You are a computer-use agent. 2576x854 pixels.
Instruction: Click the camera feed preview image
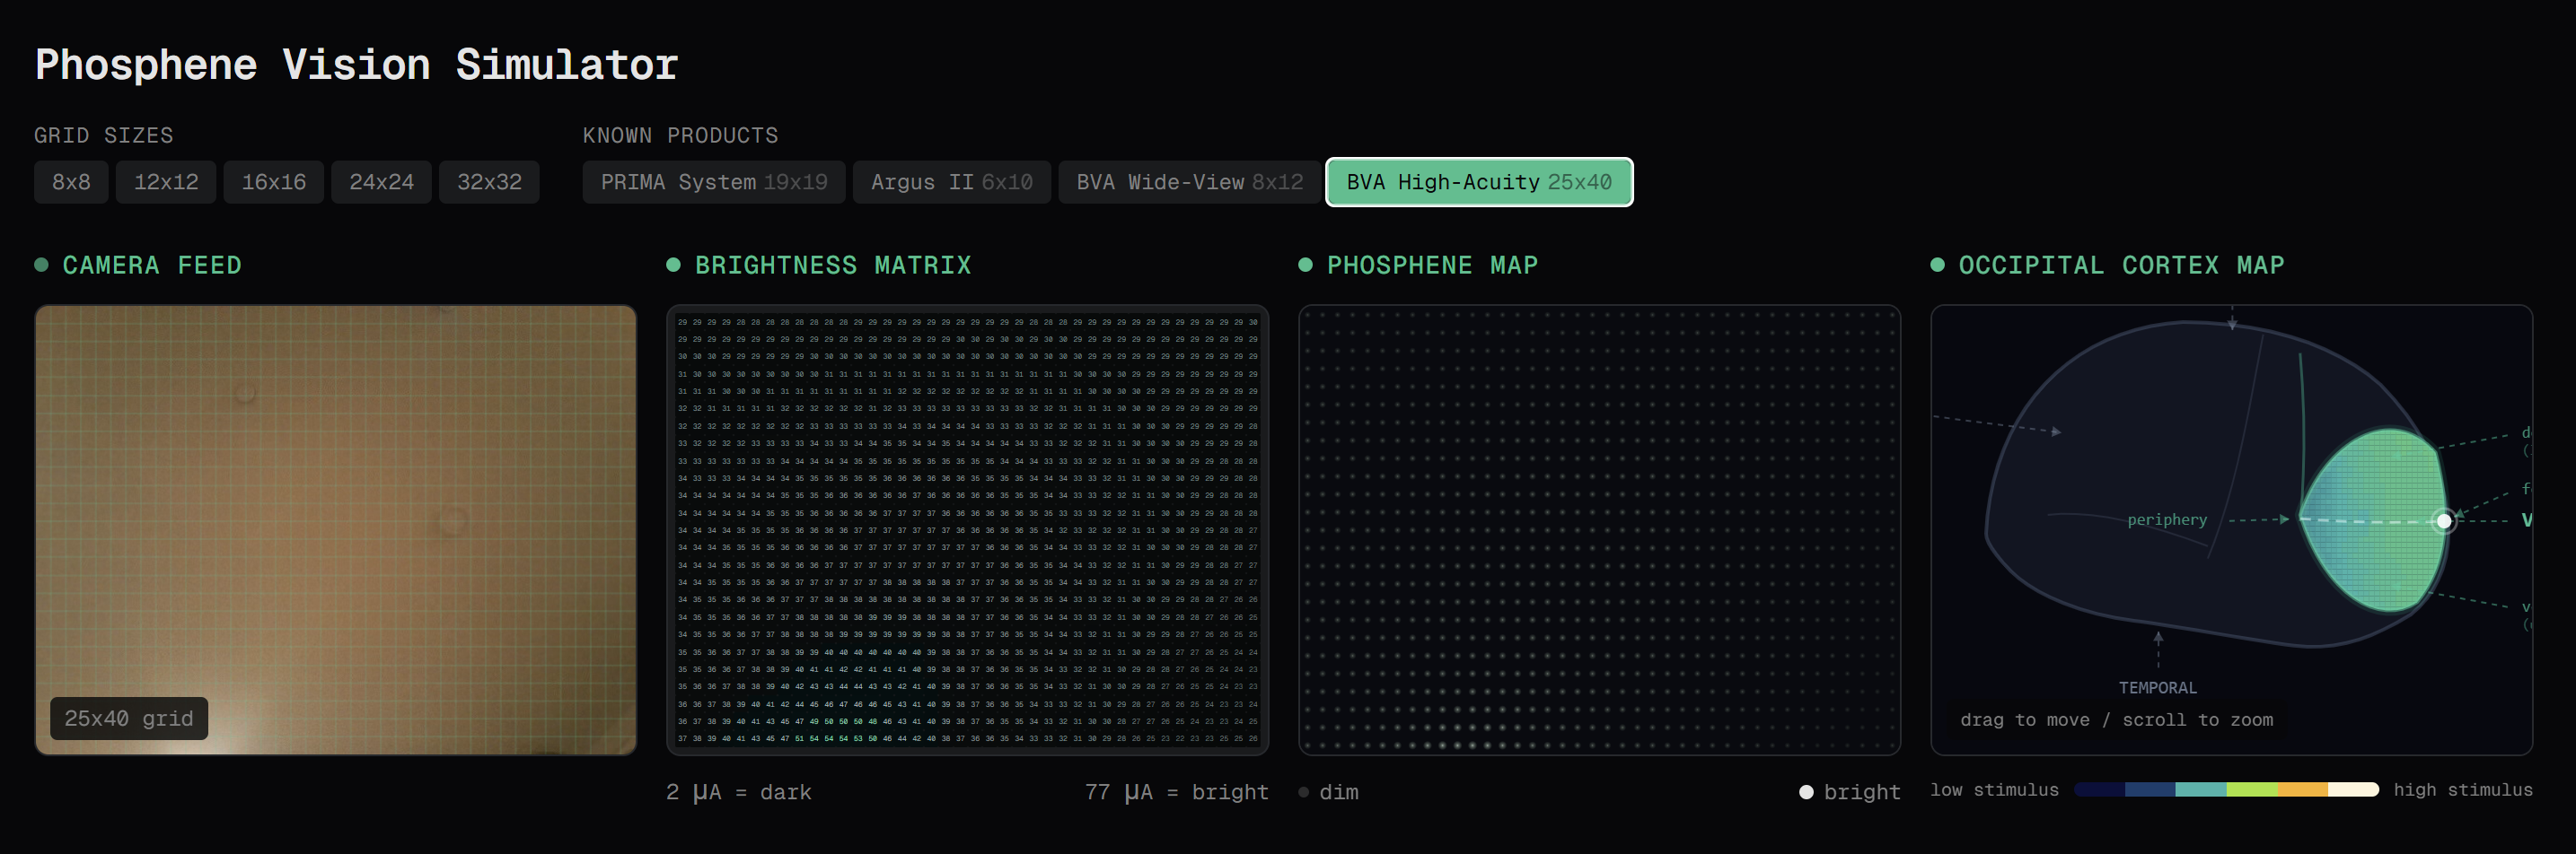[335, 527]
